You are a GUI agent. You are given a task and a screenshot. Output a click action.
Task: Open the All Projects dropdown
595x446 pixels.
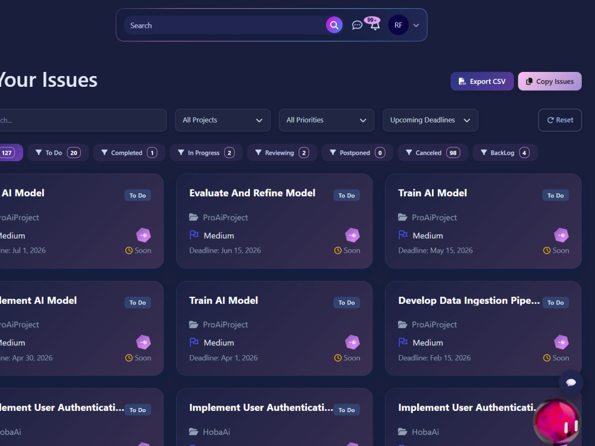(x=223, y=120)
